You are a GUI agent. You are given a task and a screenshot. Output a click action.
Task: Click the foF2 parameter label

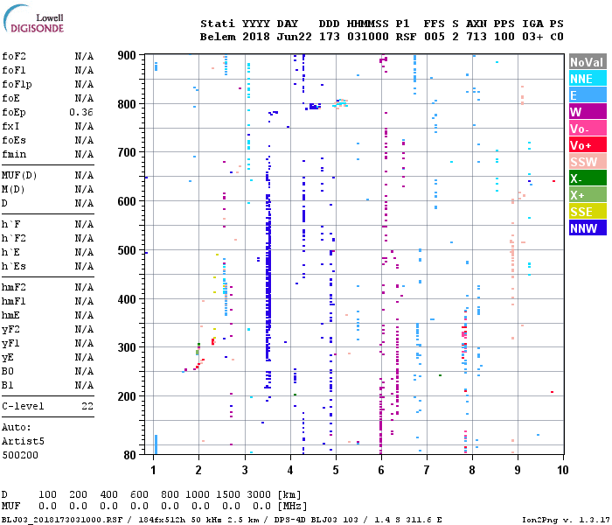click(14, 56)
